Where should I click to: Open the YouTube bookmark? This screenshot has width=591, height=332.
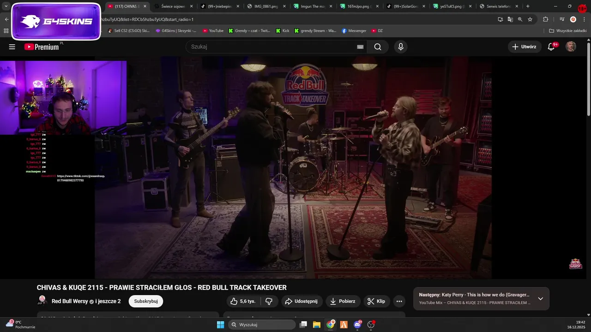tap(213, 30)
